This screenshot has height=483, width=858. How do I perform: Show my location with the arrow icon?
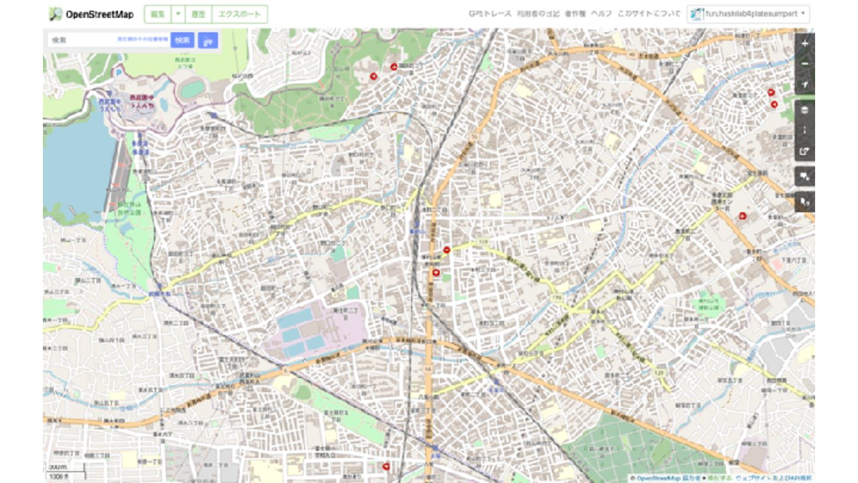pos(805,85)
